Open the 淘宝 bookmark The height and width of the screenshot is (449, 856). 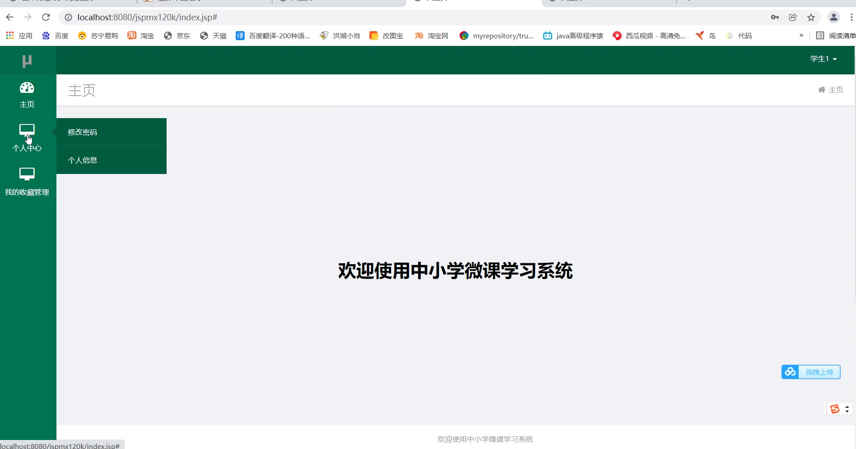(141, 36)
